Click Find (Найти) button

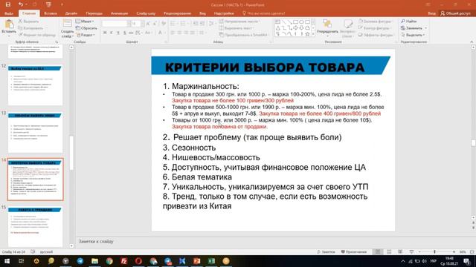(x=408, y=22)
